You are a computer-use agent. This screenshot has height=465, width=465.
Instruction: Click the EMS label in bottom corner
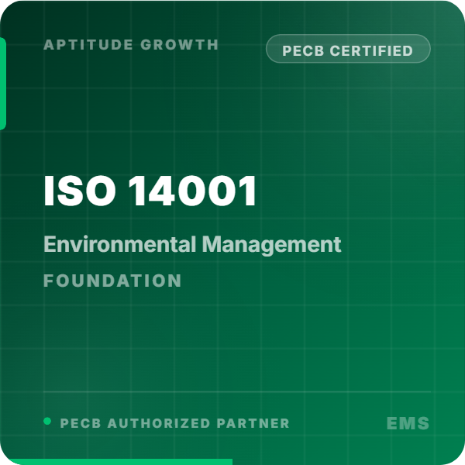point(408,423)
